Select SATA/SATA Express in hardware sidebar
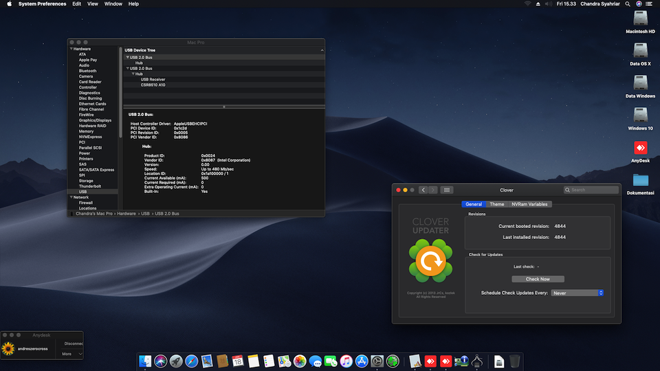660x371 pixels. [96, 170]
